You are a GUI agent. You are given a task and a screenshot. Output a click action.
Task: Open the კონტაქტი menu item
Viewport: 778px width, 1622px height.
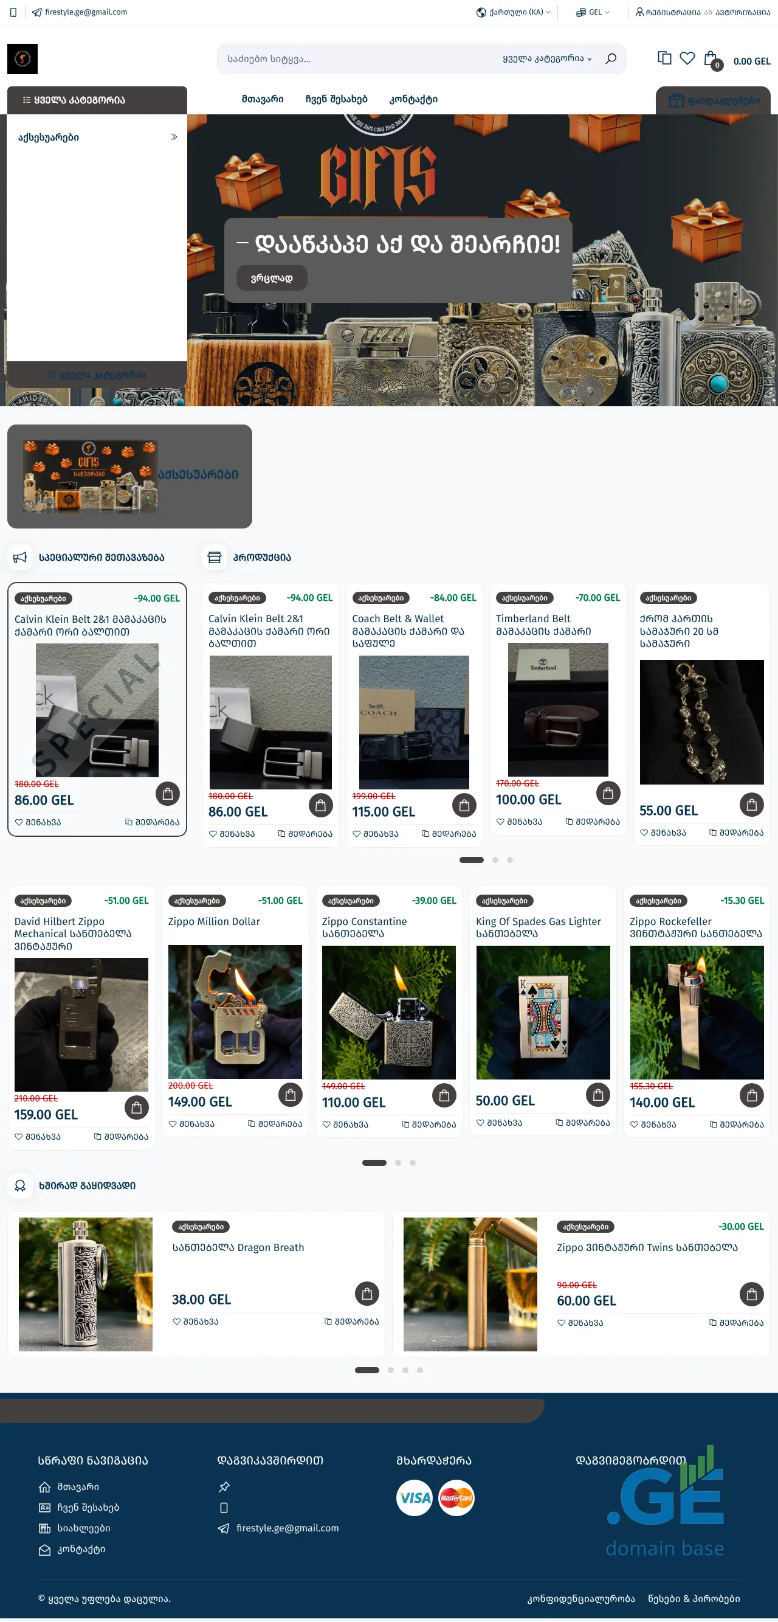coord(413,99)
